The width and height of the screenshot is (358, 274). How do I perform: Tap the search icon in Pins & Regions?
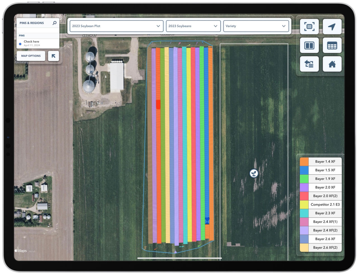[55, 23]
